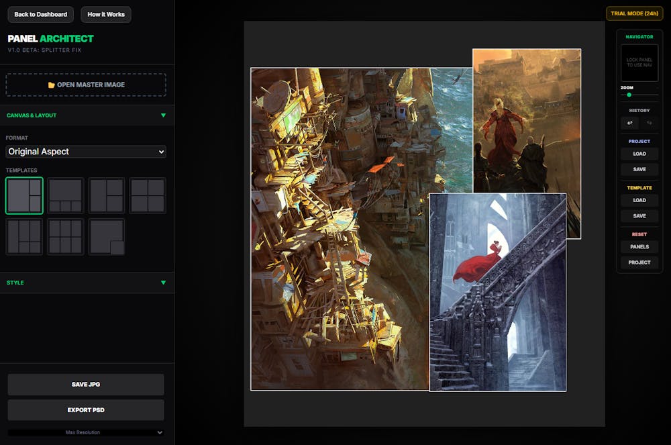Open the How it Works page

[x=106, y=14]
